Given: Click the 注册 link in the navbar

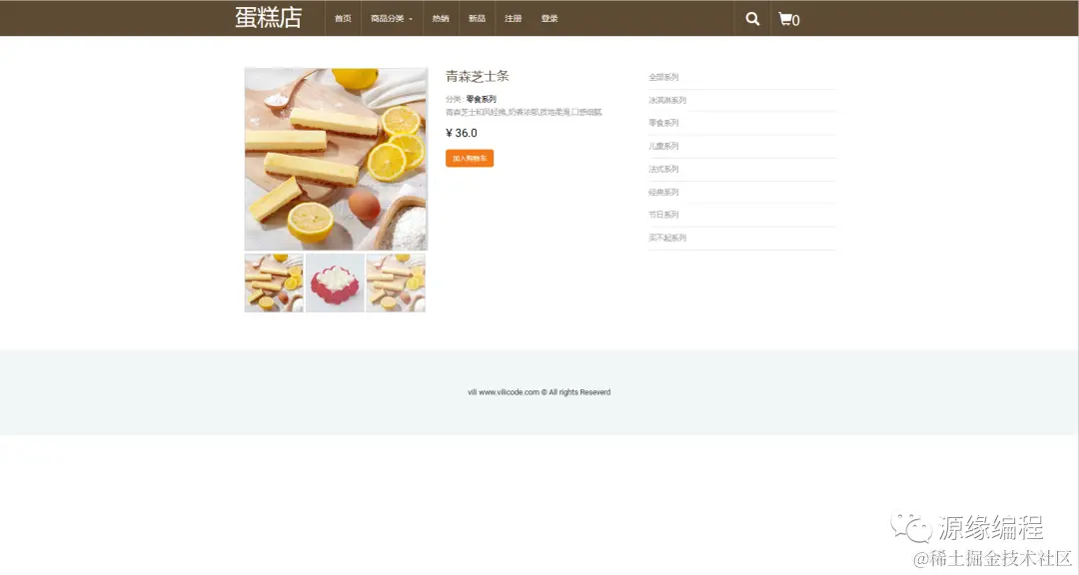Looking at the screenshot, I should point(513,18).
